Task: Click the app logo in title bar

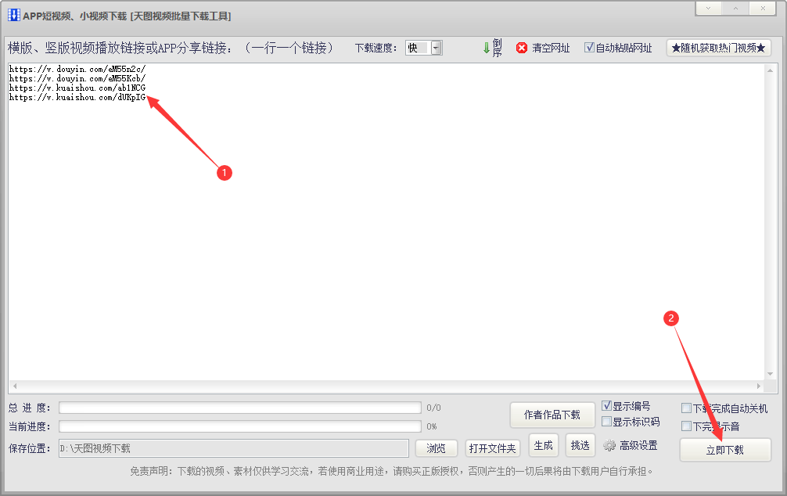Action: tap(13, 15)
